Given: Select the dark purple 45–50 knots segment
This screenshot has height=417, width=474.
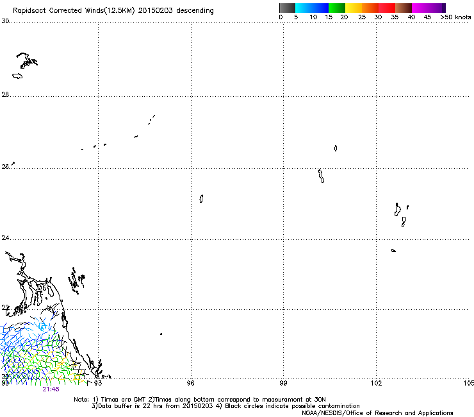Looking at the screenshot, I should pyautogui.click(x=437, y=8).
